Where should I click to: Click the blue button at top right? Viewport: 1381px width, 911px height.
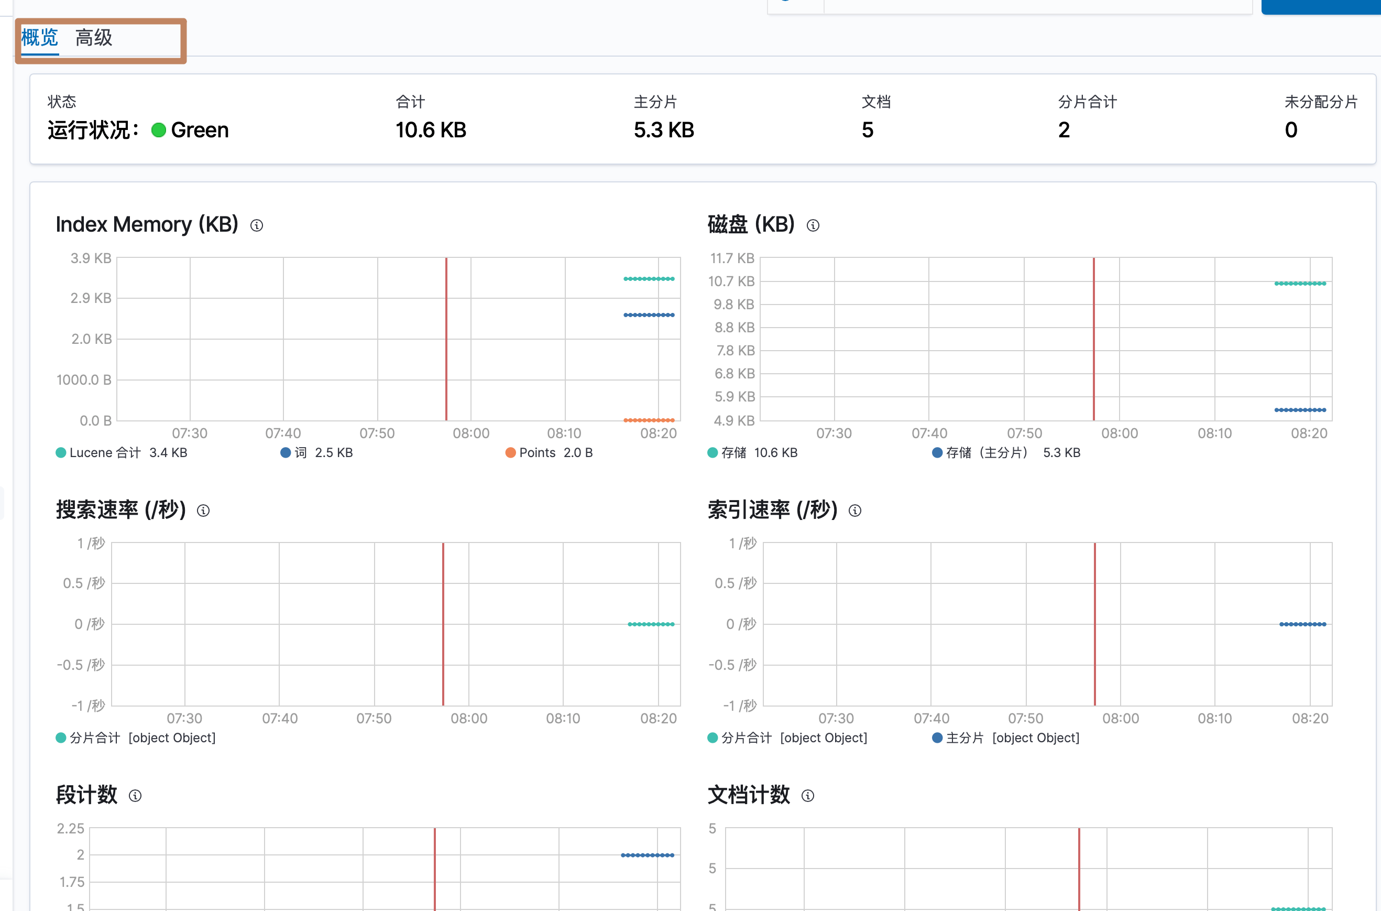pyautogui.click(x=1320, y=6)
